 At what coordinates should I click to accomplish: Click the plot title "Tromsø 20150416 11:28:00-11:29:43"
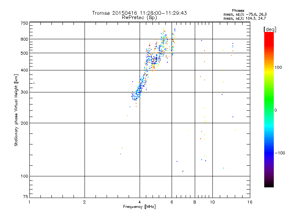tap(139, 13)
